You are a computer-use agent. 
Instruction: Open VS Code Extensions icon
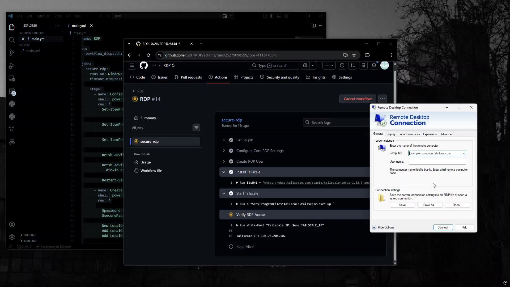pos(12,91)
